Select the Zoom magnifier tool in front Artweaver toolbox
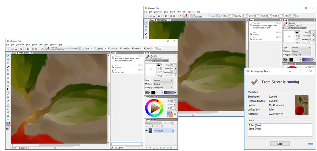Image resolution: width=317 pixels, height=151 pixels. coord(8,108)
